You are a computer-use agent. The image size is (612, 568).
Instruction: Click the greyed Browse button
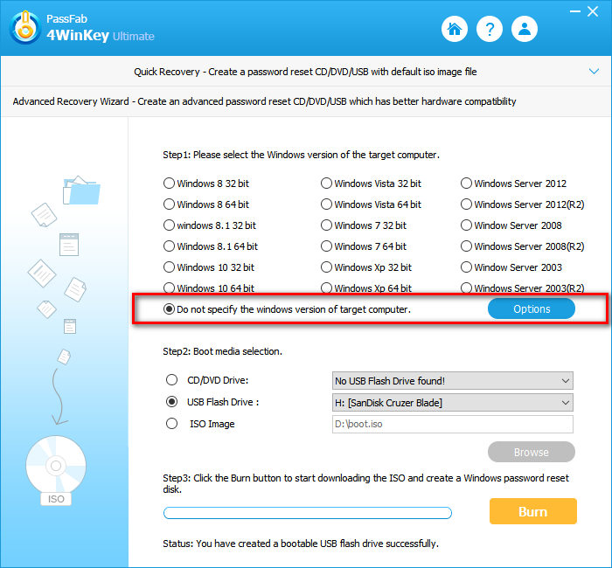[x=532, y=452]
